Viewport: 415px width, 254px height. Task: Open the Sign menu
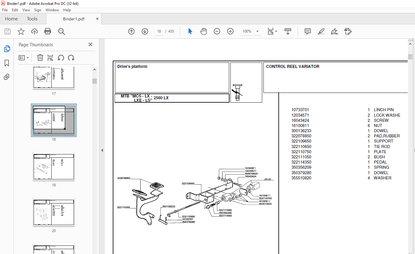[38, 10]
